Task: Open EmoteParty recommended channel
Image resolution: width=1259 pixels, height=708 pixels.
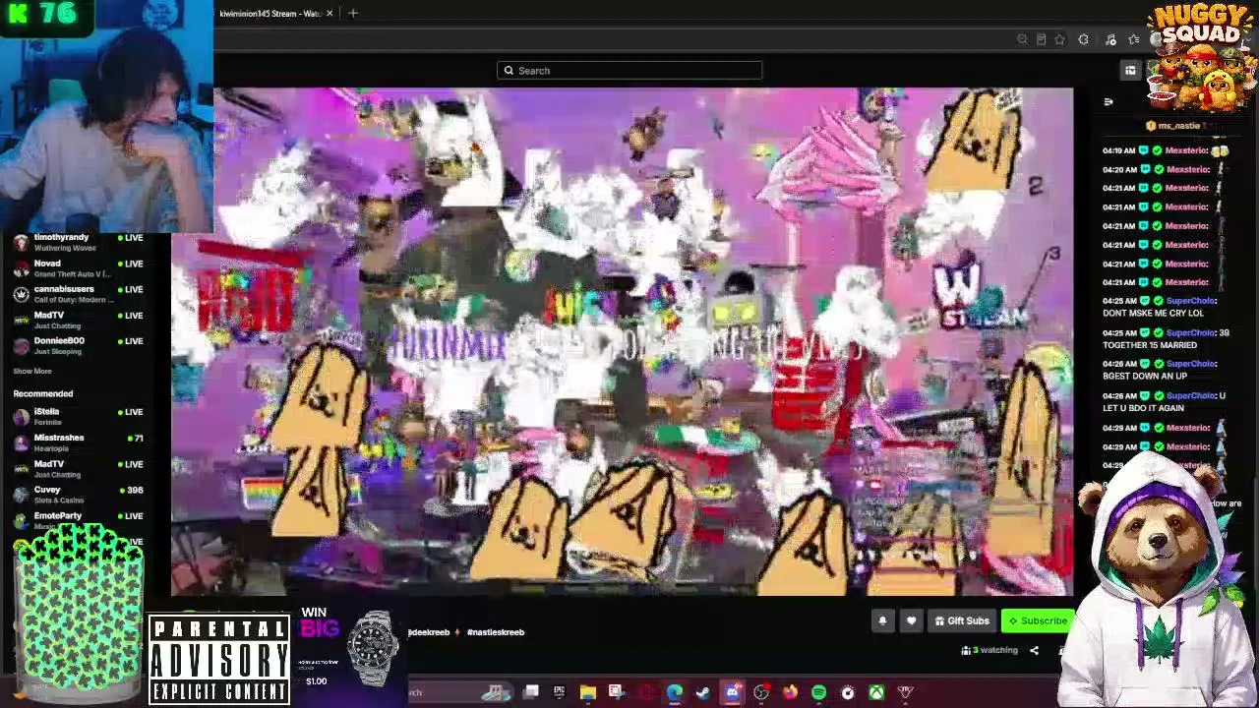Action: (x=81, y=519)
